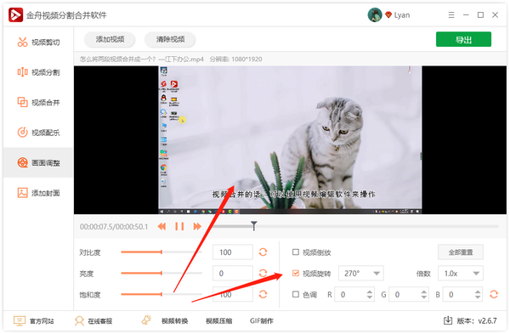This screenshot has width=510, height=334.
Task: Open the 270° rotation angle dropdown
Action: click(361, 273)
